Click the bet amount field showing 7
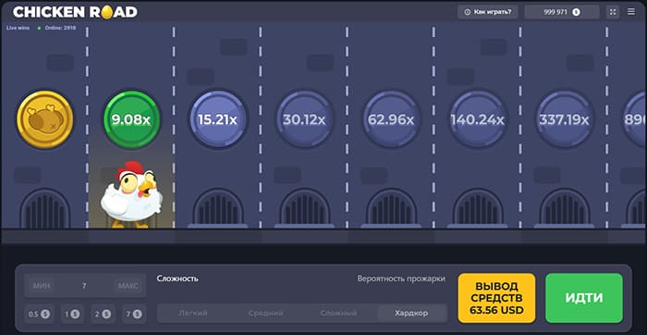The height and width of the screenshot is (335, 647). pyautogui.click(x=84, y=285)
